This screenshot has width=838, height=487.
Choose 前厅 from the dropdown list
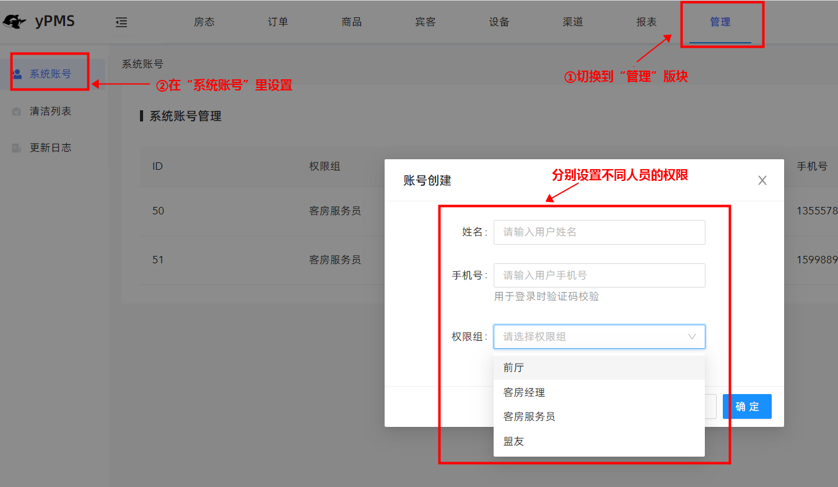coord(599,367)
